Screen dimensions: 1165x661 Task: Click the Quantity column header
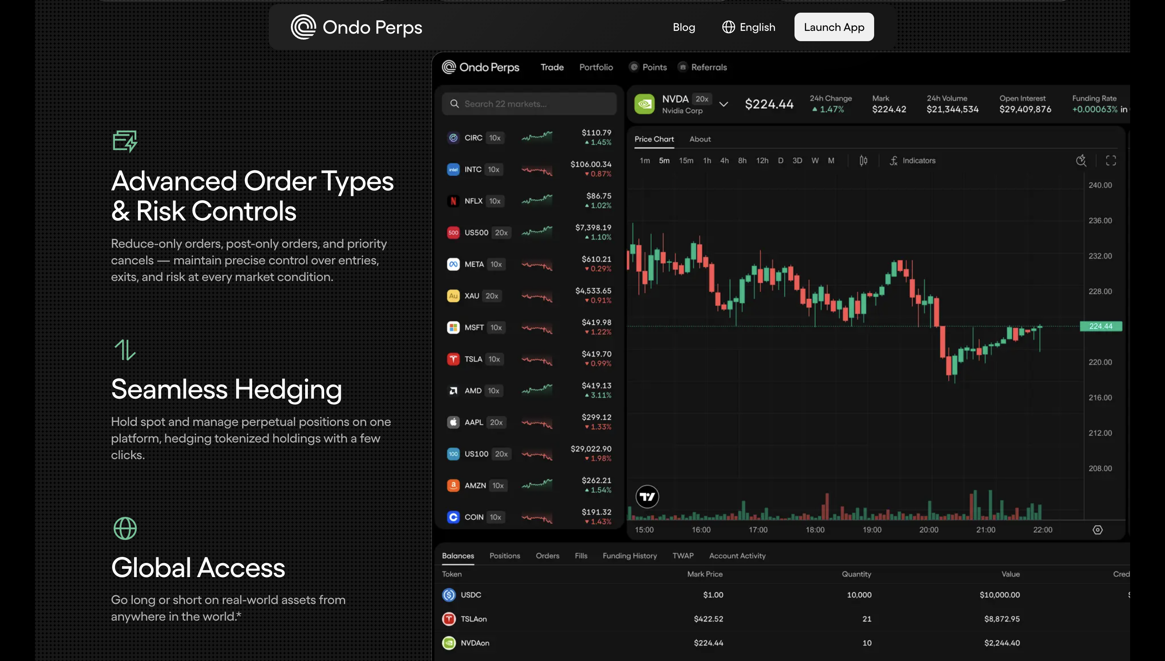[x=856, y=574]
